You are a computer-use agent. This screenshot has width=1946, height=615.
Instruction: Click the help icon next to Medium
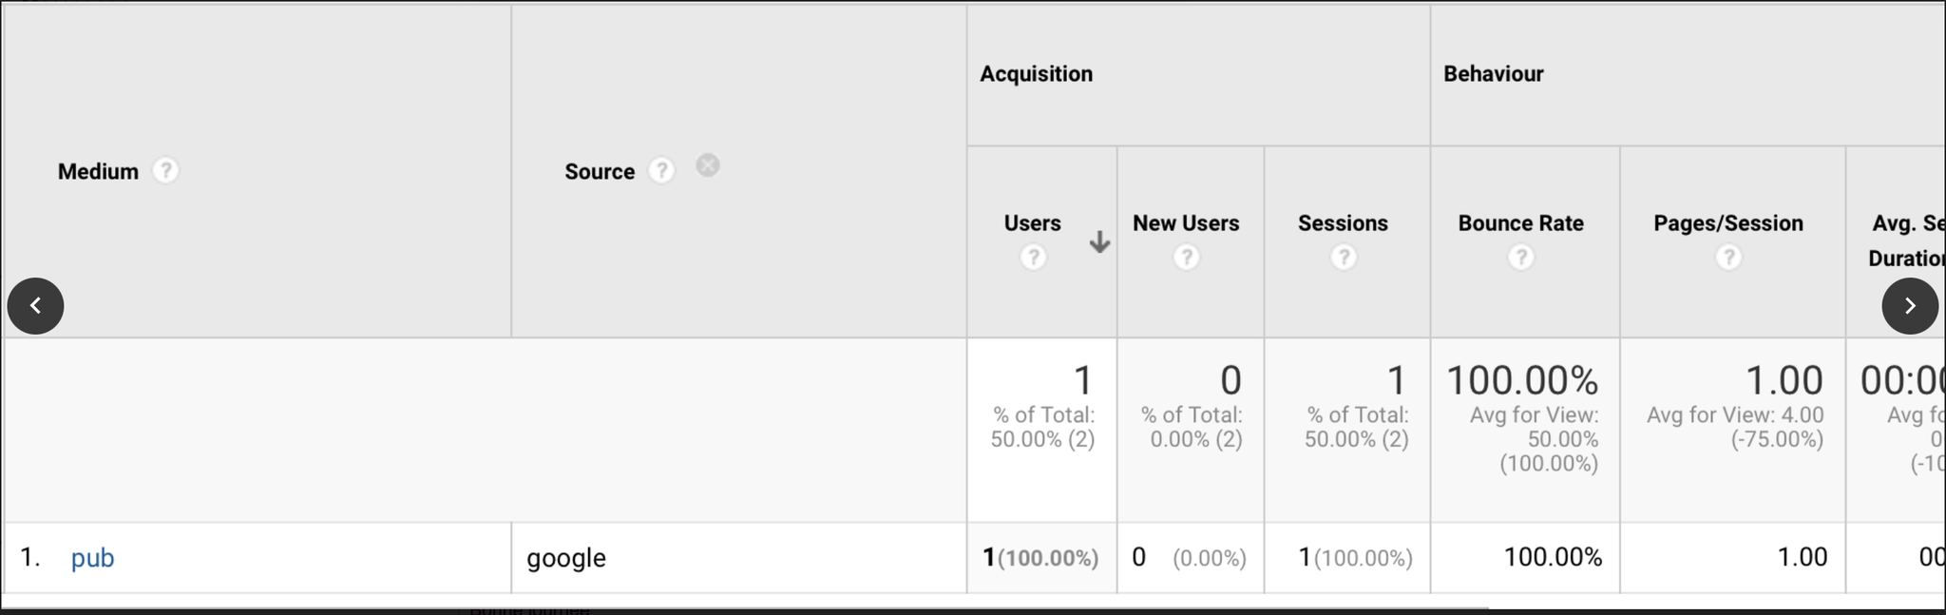(165, 171)
